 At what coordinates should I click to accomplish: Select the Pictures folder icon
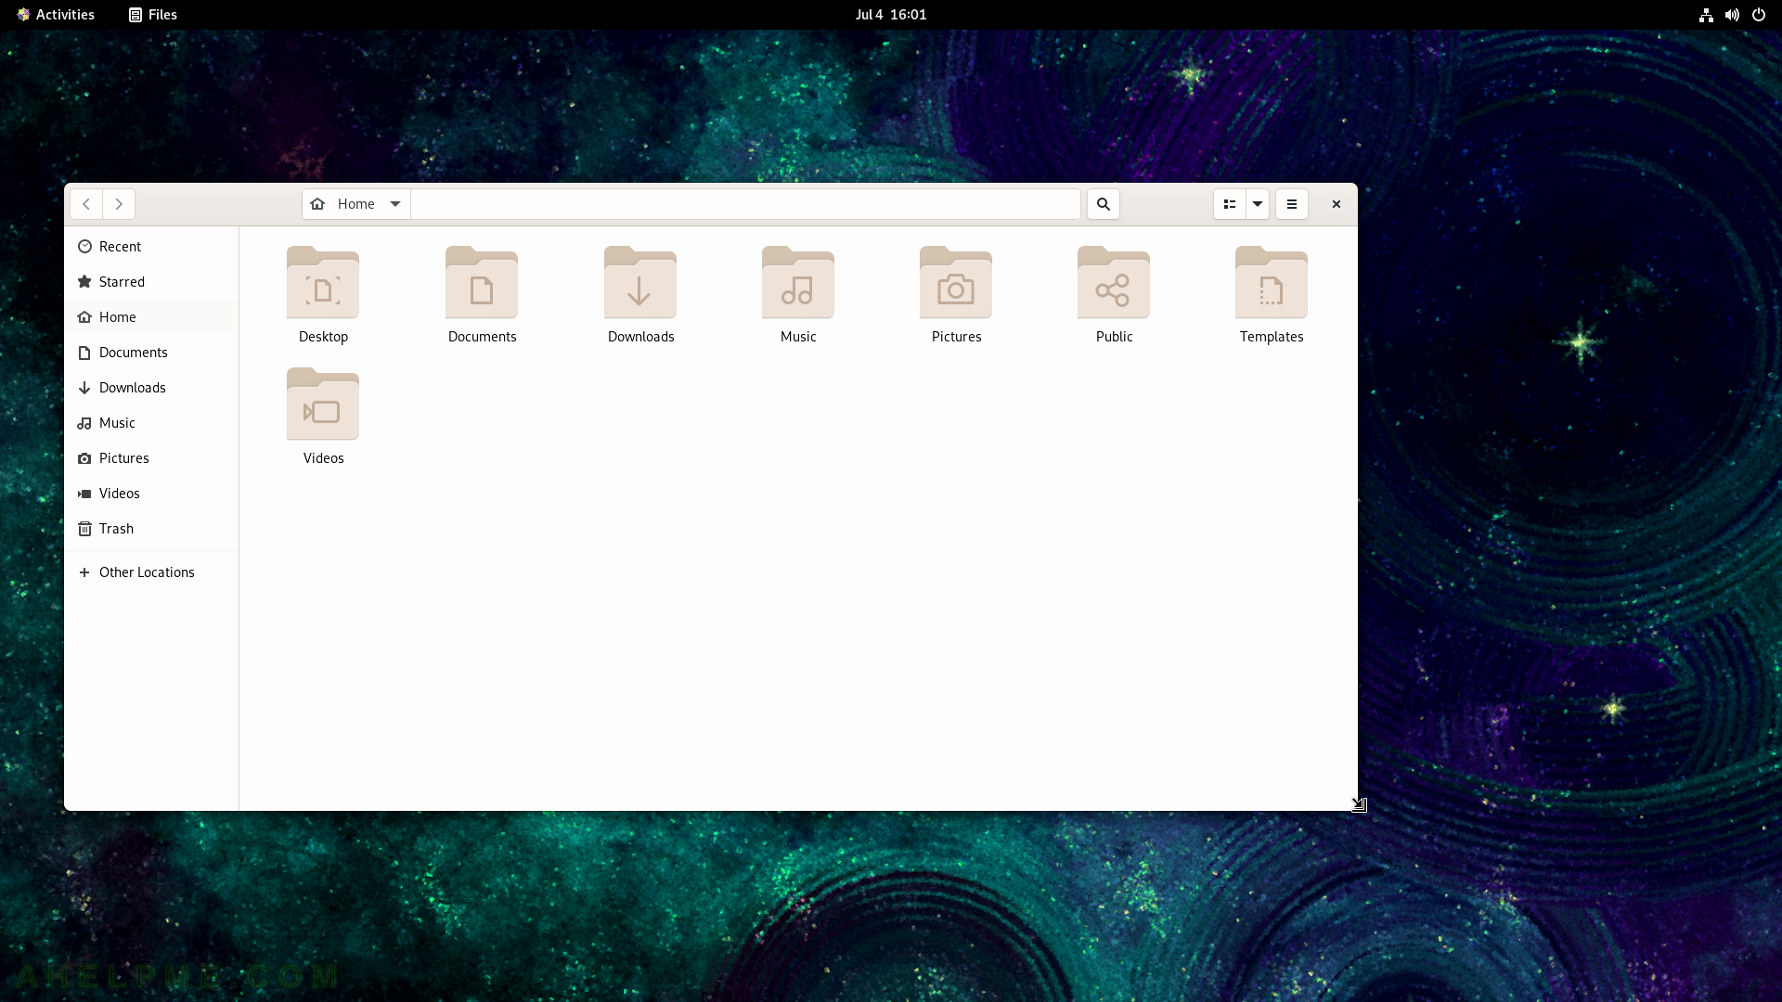coord(956,283)
